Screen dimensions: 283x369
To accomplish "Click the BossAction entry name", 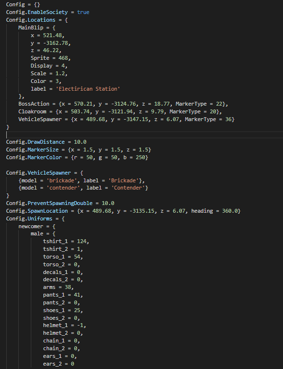I will tap(34, 104).
